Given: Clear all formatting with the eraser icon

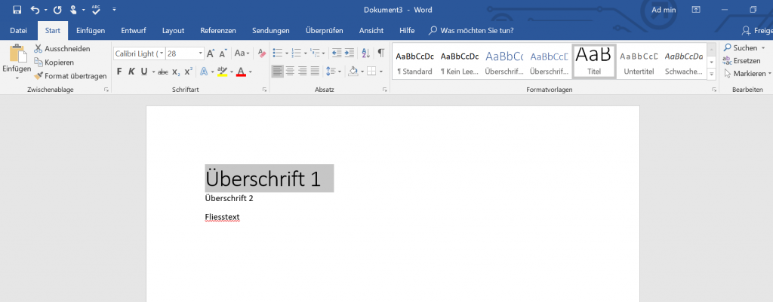Looking at the screenshot, I should coord(262,53).
